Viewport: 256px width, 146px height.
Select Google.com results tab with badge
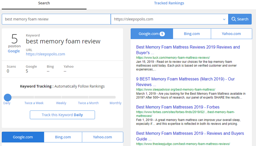152,34
